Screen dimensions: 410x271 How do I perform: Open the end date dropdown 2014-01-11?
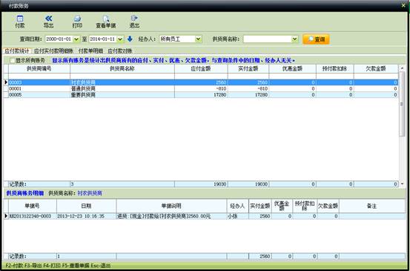tap(120, 39)
